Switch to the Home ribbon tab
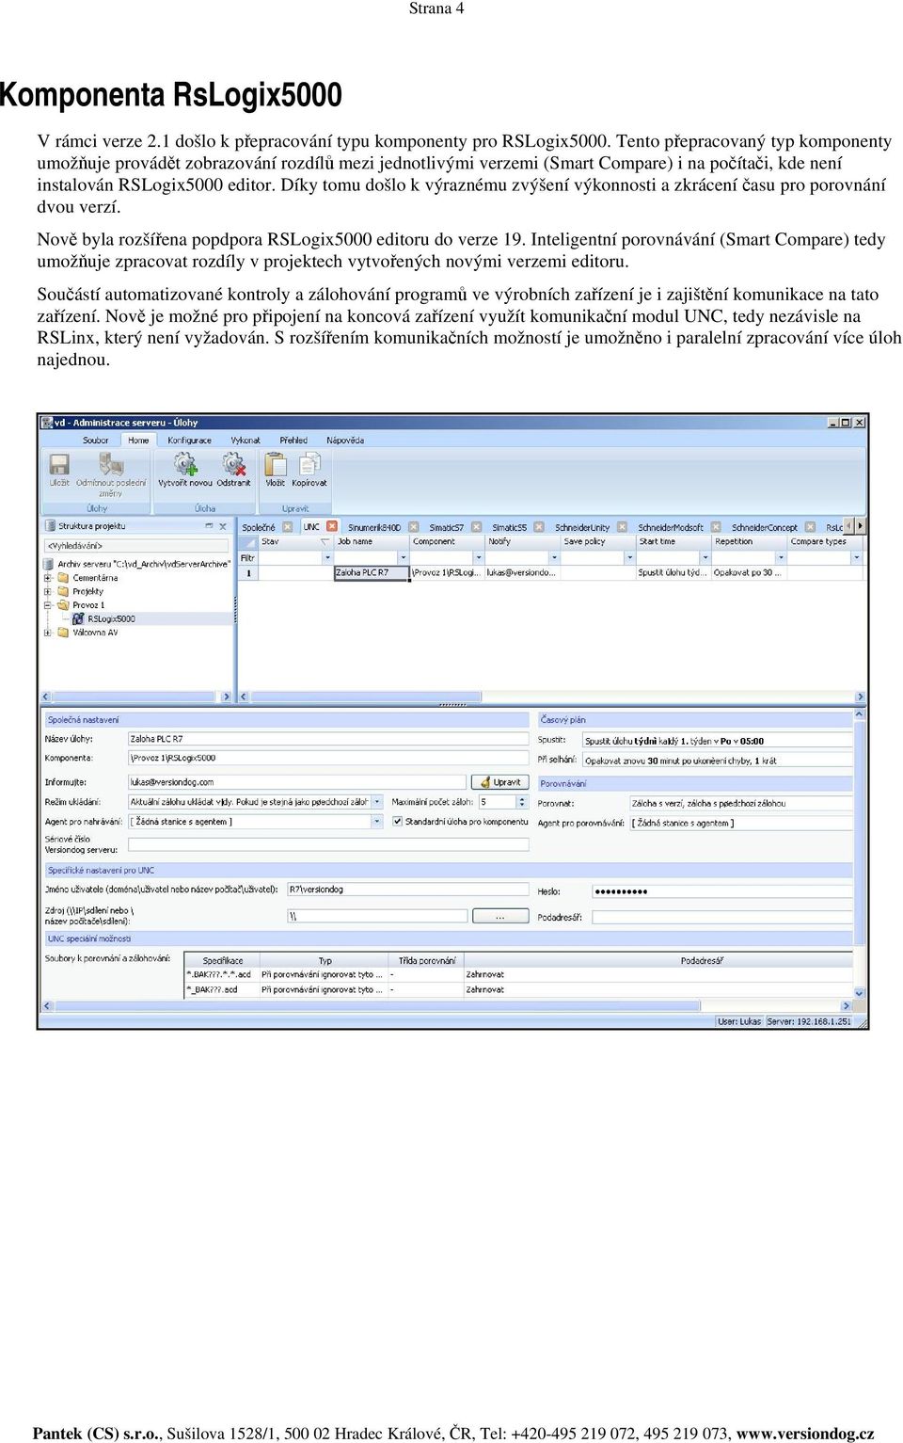This screenshot has height=1443, width=903. coord(138,440)
